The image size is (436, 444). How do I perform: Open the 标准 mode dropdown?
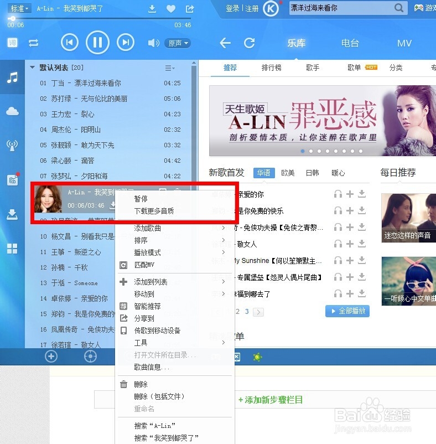19,8
